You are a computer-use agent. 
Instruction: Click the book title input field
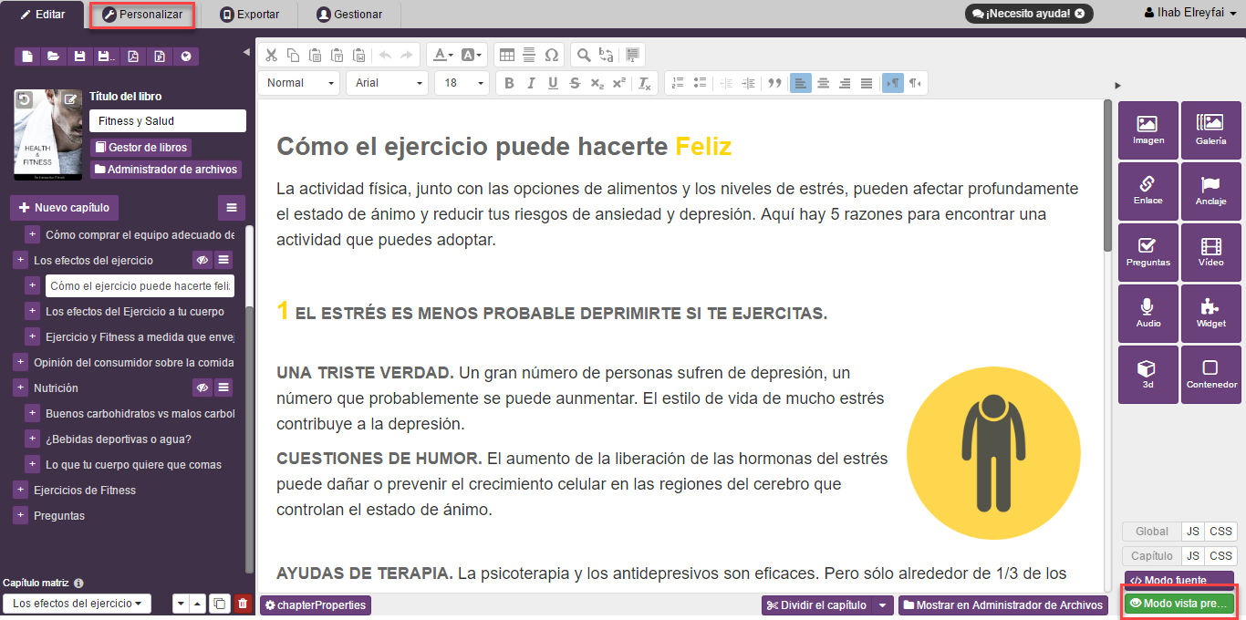167,121
